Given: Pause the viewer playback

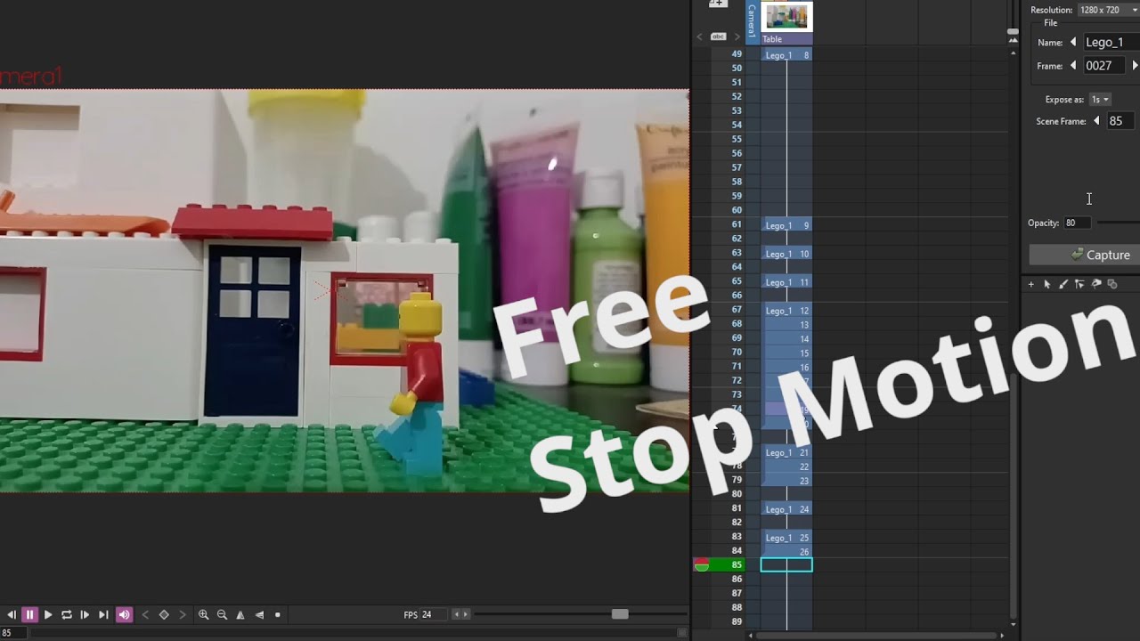Looking at the screenshot, I should 29,614.
